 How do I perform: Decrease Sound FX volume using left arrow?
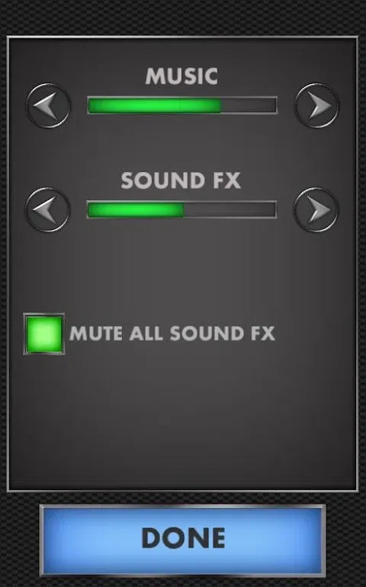(47, 209)
